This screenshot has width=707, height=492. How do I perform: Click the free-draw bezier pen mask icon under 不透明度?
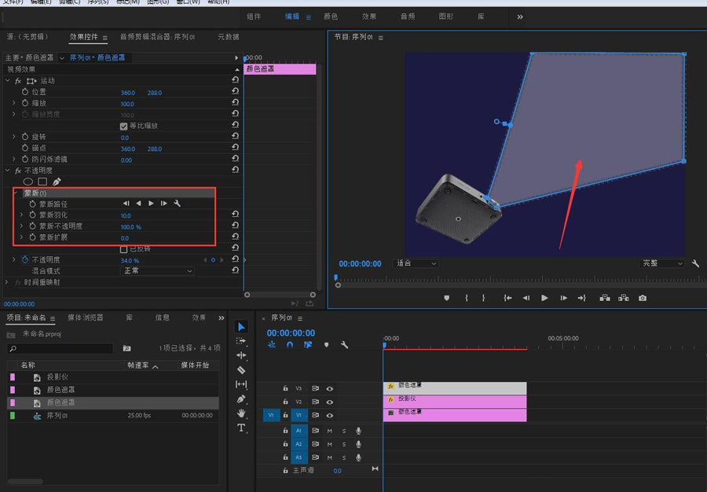pos(57,182)
